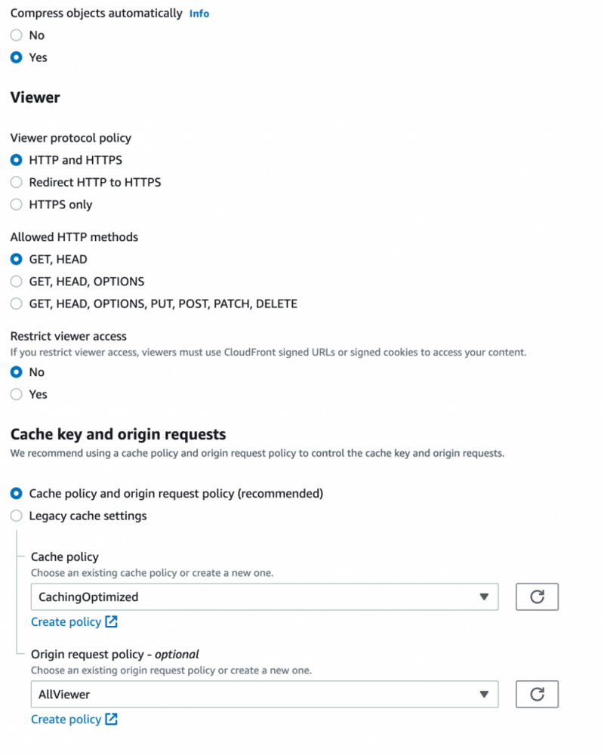Select GET, HEAD allowed methods
The image size is (604, 755).
(17, 259)
